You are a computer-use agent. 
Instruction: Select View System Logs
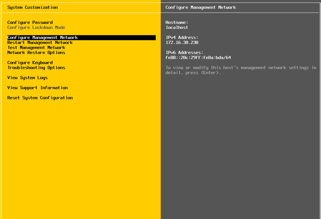28,78
